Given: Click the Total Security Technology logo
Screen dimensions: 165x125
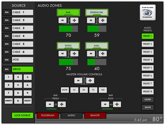Looking at the screenshot, I should tap(148, 13).
